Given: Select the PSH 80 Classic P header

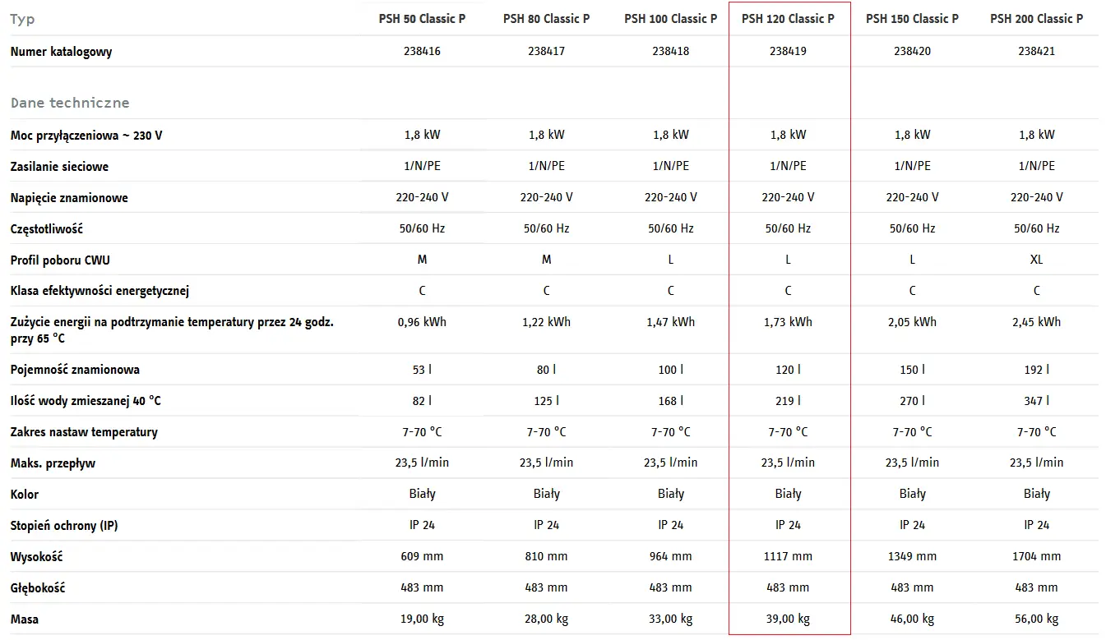Looking at the screenshot, I should point(546,19).
